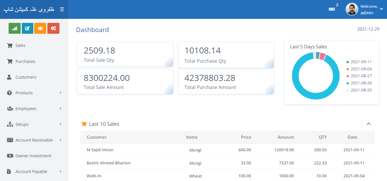This screenshot has width=387, height=181.
Task: Click the blue edit shortcut button
Action: (28, 28)
